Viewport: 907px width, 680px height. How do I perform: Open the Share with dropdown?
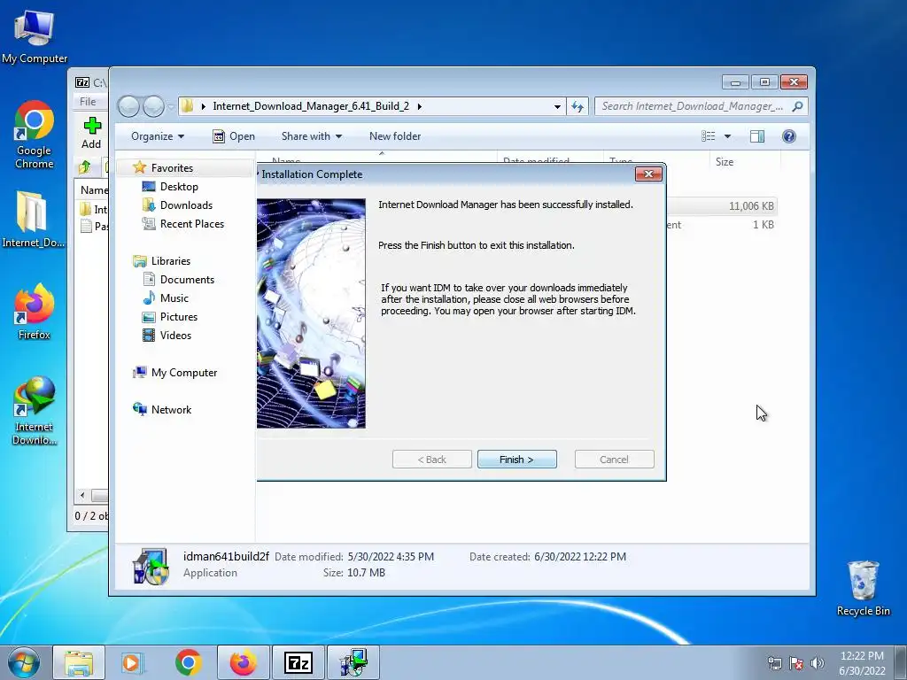[x=311, y=136]
